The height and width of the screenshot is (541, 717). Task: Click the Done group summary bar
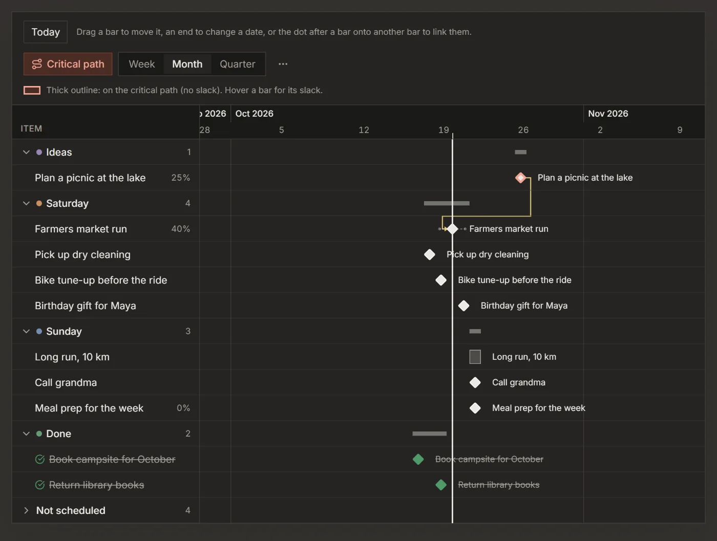coord(430,434)
